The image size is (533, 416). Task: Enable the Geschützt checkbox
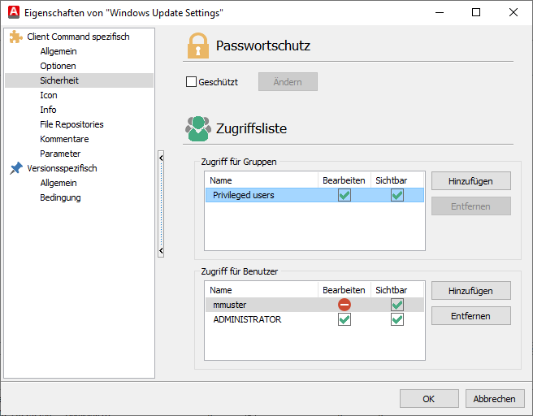point(192,82)
